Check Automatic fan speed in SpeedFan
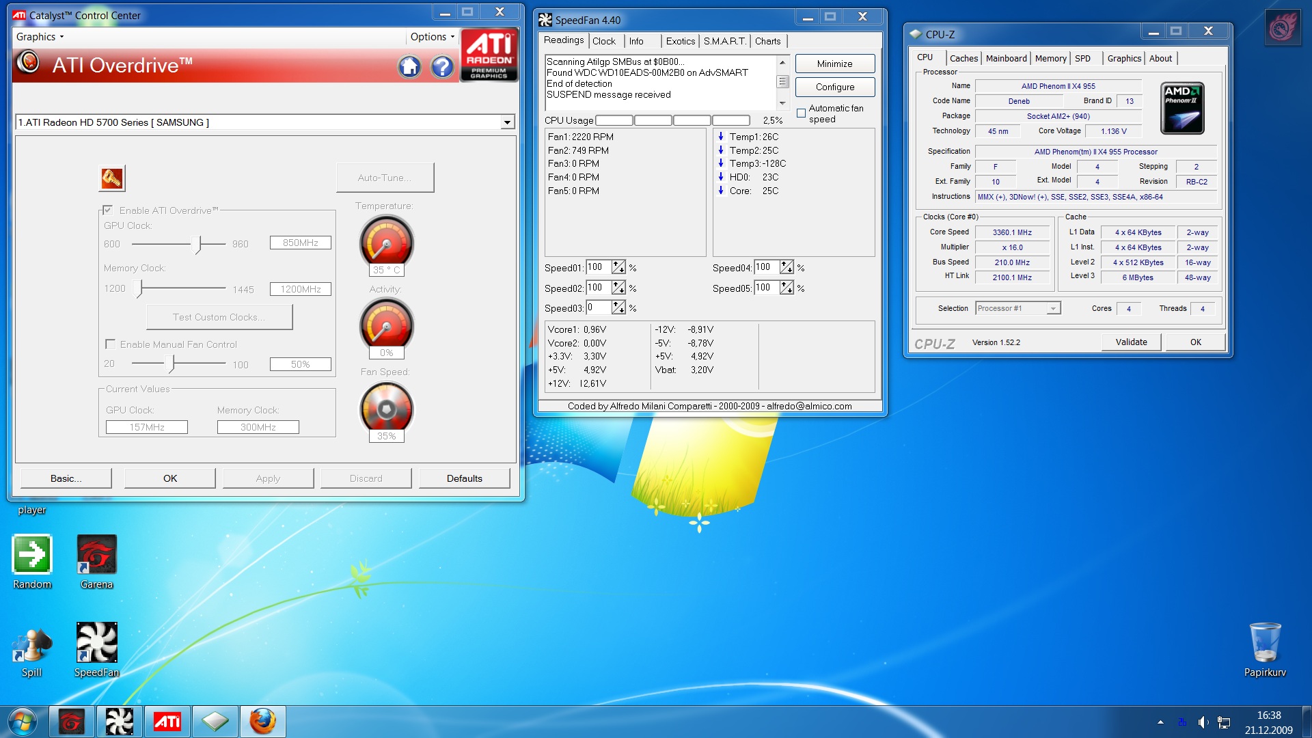 click(x=801, y=113)
